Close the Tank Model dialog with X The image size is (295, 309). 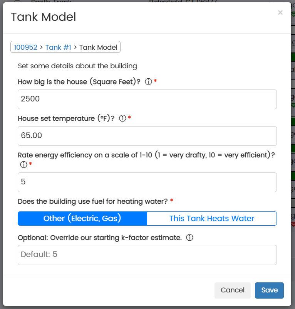pos(280,13)
